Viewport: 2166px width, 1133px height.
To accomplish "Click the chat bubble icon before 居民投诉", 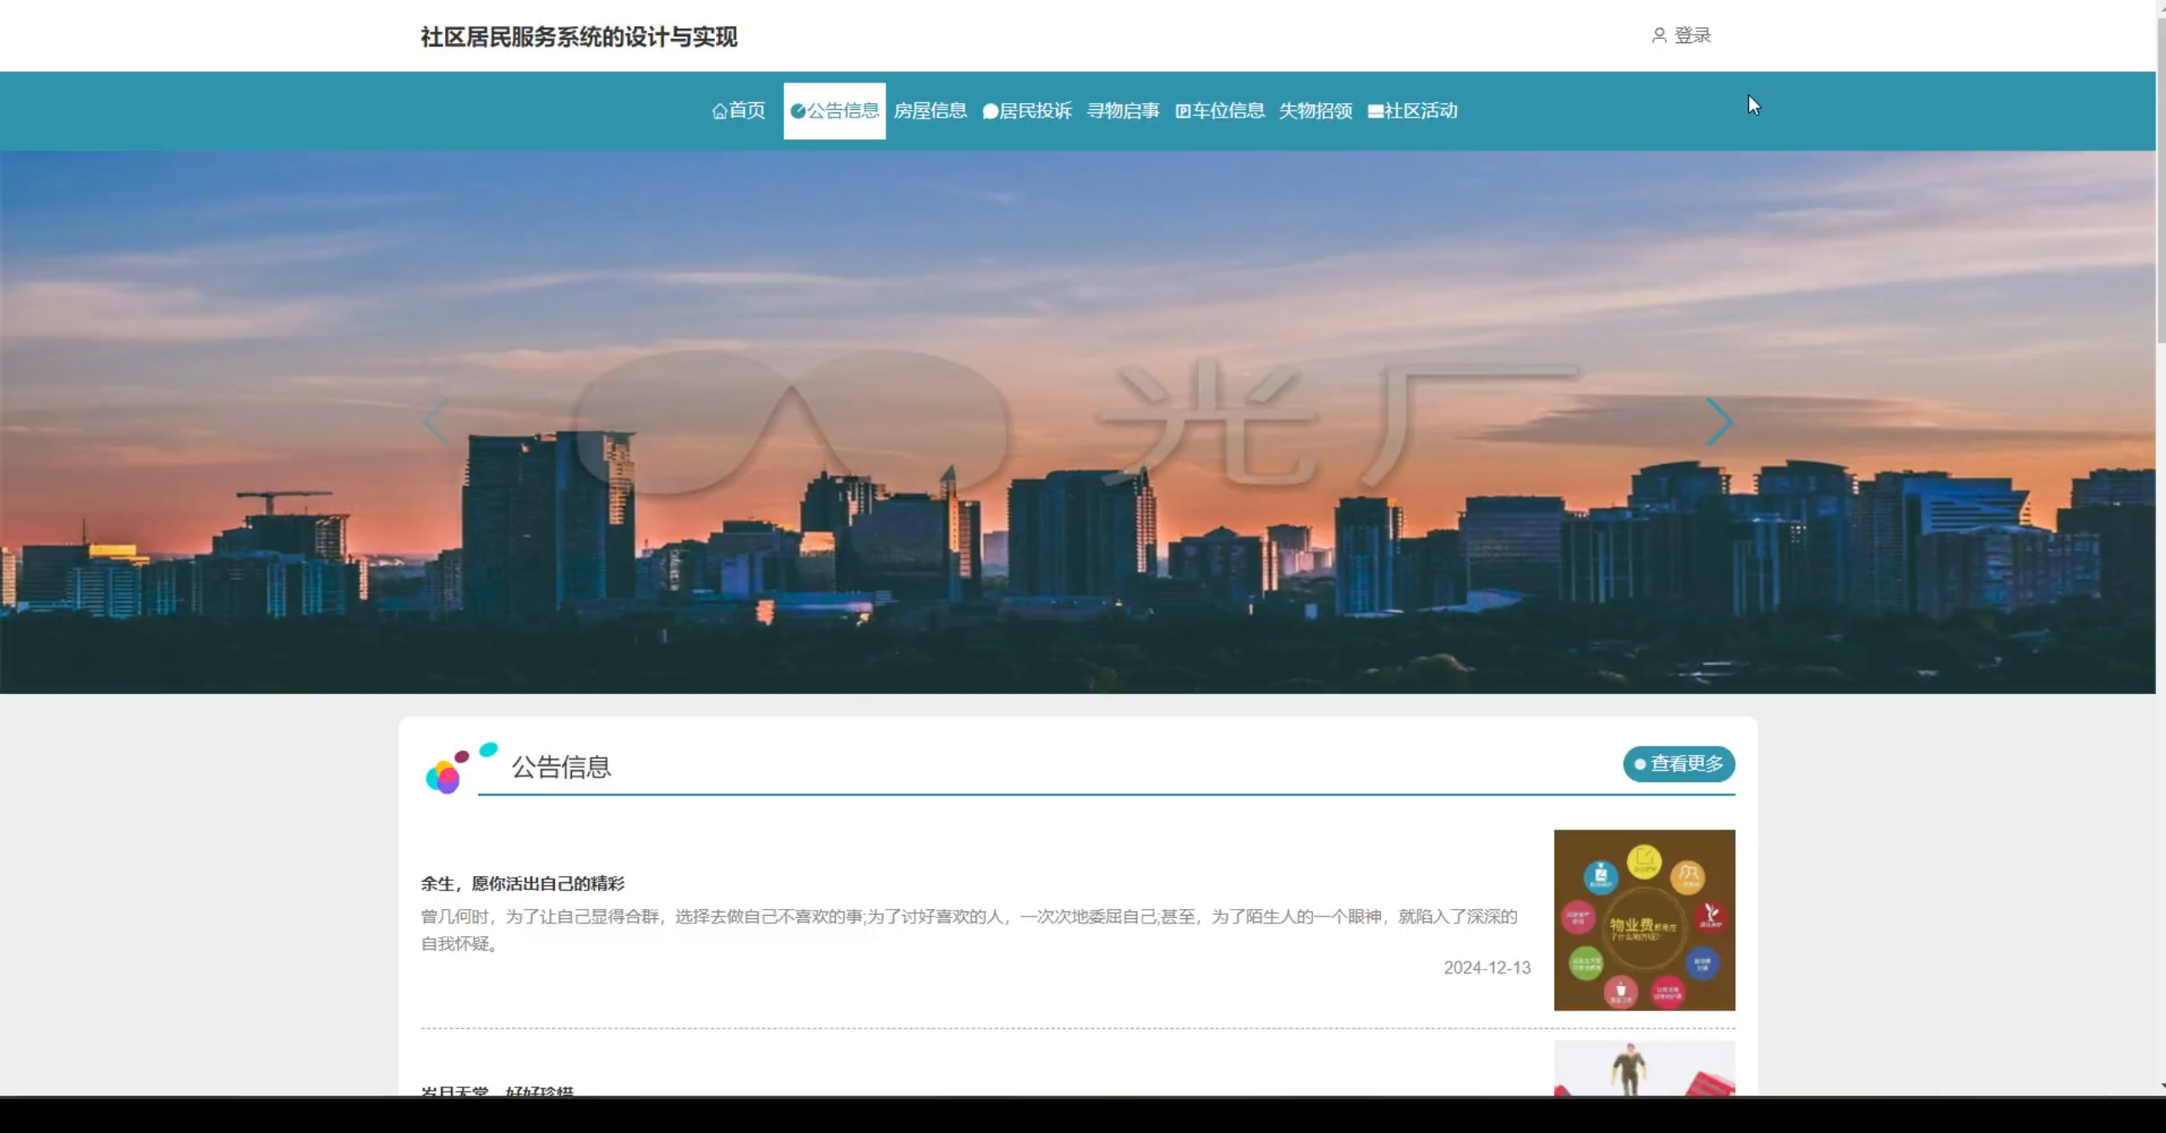I will [990, 112].
